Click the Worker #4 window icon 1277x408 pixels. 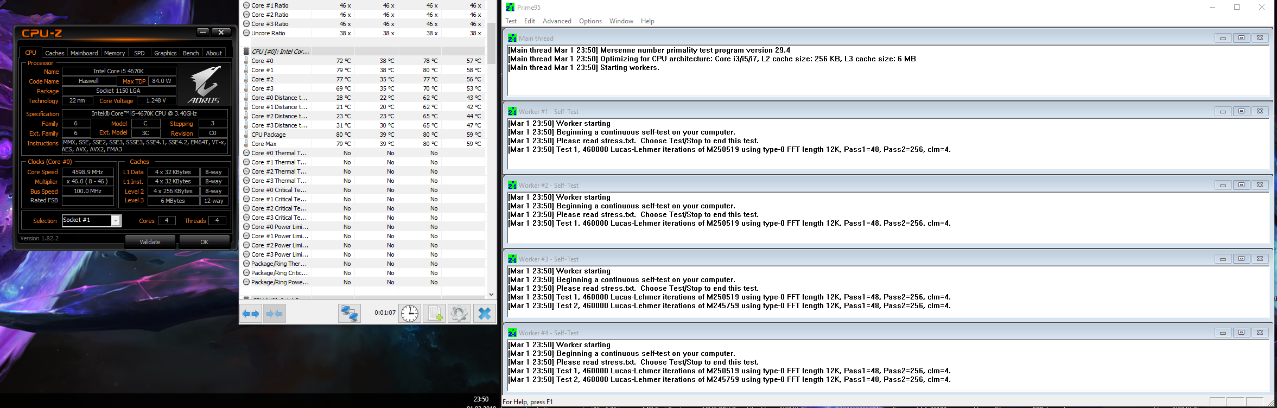(512, 333)
